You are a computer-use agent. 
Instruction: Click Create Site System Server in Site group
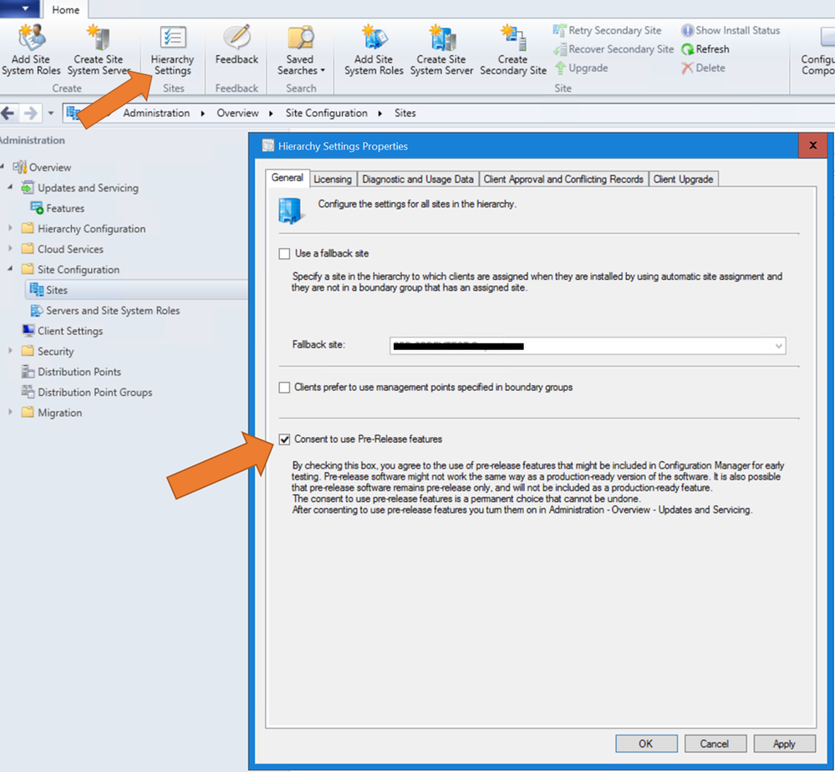(441, 51)
